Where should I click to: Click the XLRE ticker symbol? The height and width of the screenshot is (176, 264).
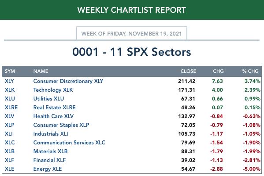coord(11,108)
